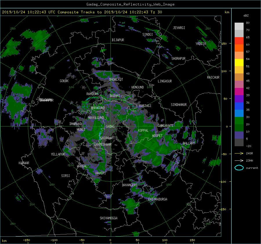
Task: Click the SHIVAMOGGA city label
Action: [x=108, y=218]
